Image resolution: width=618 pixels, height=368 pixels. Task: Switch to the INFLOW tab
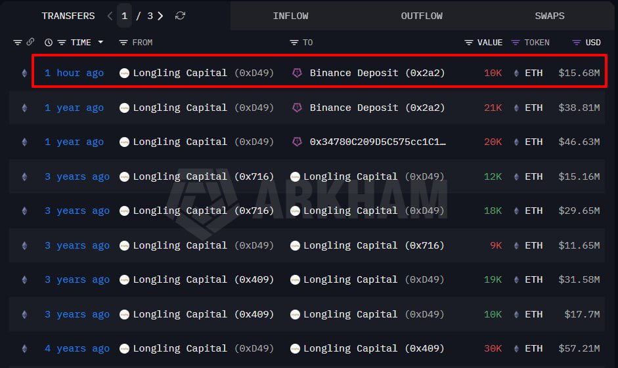click(x=291, y=16)
